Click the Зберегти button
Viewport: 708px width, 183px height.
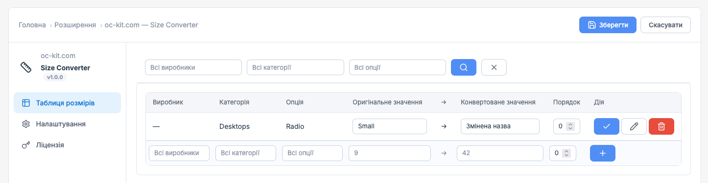click(x=608, y=25)
